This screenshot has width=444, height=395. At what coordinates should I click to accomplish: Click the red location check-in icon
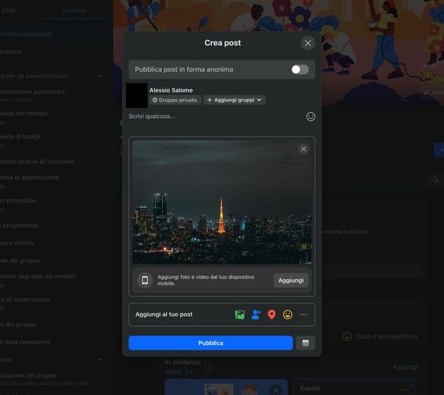(271, 314)
